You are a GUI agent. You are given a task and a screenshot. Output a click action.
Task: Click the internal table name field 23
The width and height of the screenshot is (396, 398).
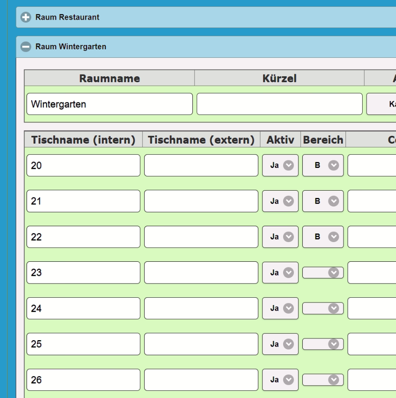(83, 272)
